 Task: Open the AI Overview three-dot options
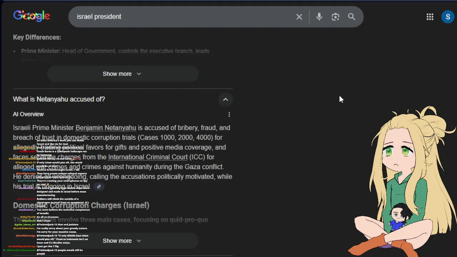[229, 115]
